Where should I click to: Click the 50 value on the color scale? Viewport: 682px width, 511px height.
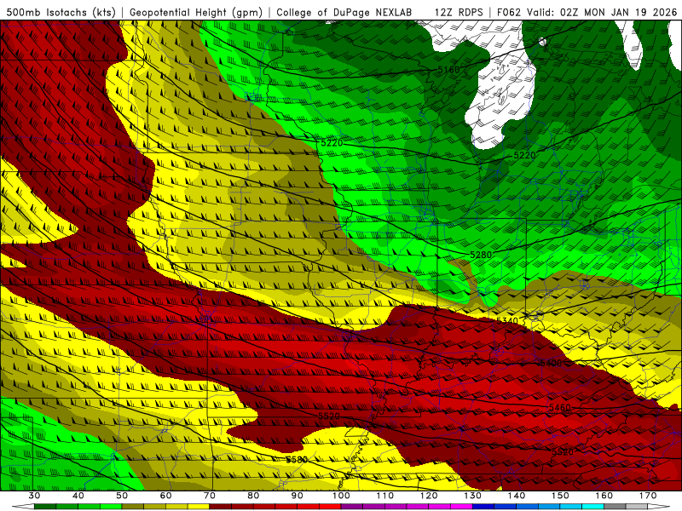point(122,496)
